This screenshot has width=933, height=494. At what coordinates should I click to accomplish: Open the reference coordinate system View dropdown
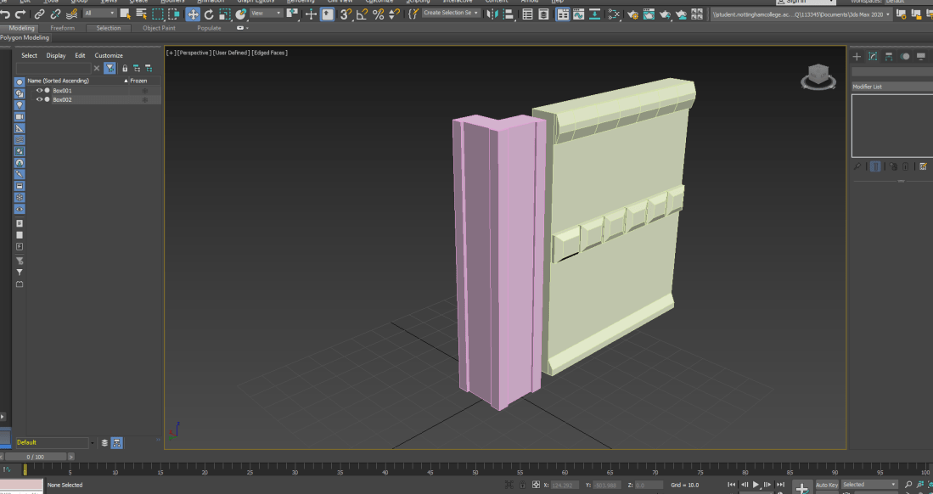point(266,14)
